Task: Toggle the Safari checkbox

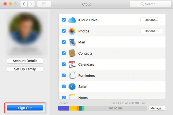Action: (64, 87)
